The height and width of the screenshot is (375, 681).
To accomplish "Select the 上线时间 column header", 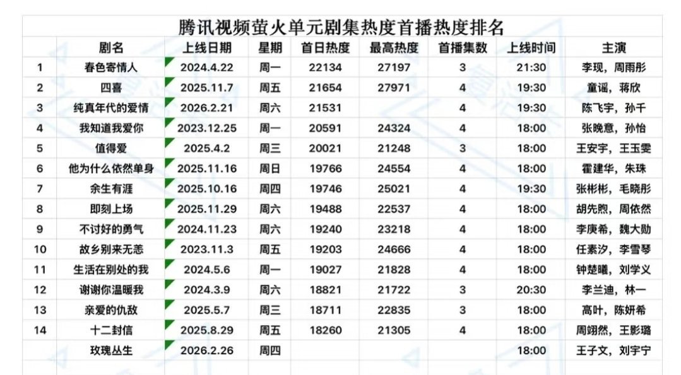I will coord(531,47).
